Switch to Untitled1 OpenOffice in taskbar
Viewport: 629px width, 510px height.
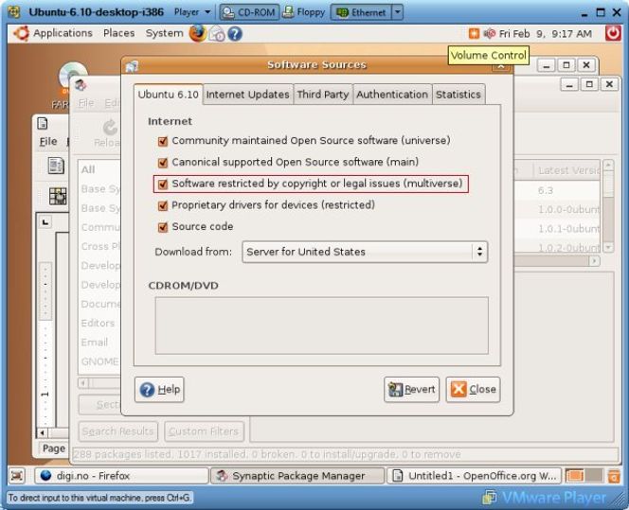point(475,476)
